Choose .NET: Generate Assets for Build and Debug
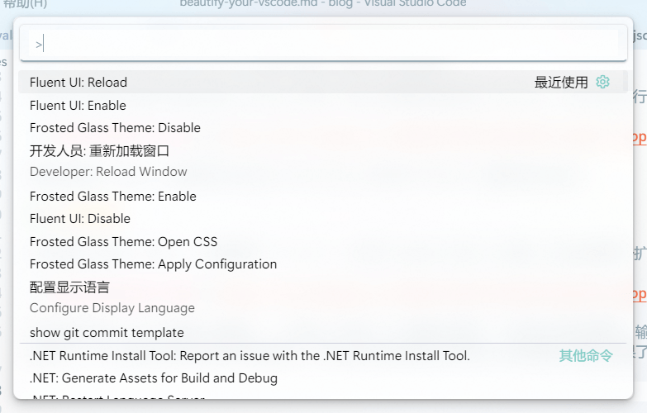The width and height of the screenshot is (647, 413). tap(154, 378)
